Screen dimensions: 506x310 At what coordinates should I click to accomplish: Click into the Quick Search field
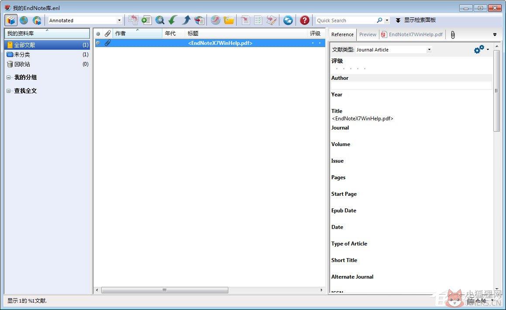pos(345,20)
